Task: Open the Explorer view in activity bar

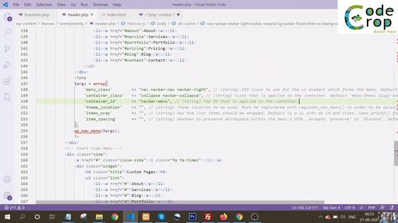Action: [7, 17]
